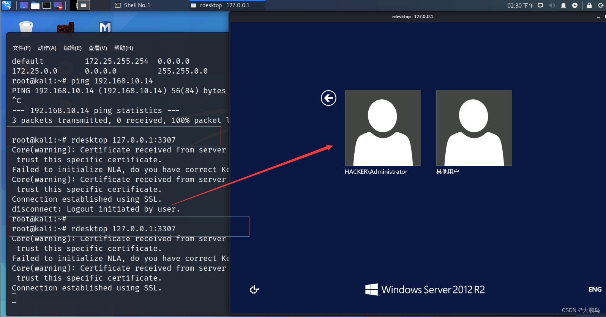Click the back arrow on the Windows login screen
Image resolution: width=606 pixels, height=317 pixels.
328,98
